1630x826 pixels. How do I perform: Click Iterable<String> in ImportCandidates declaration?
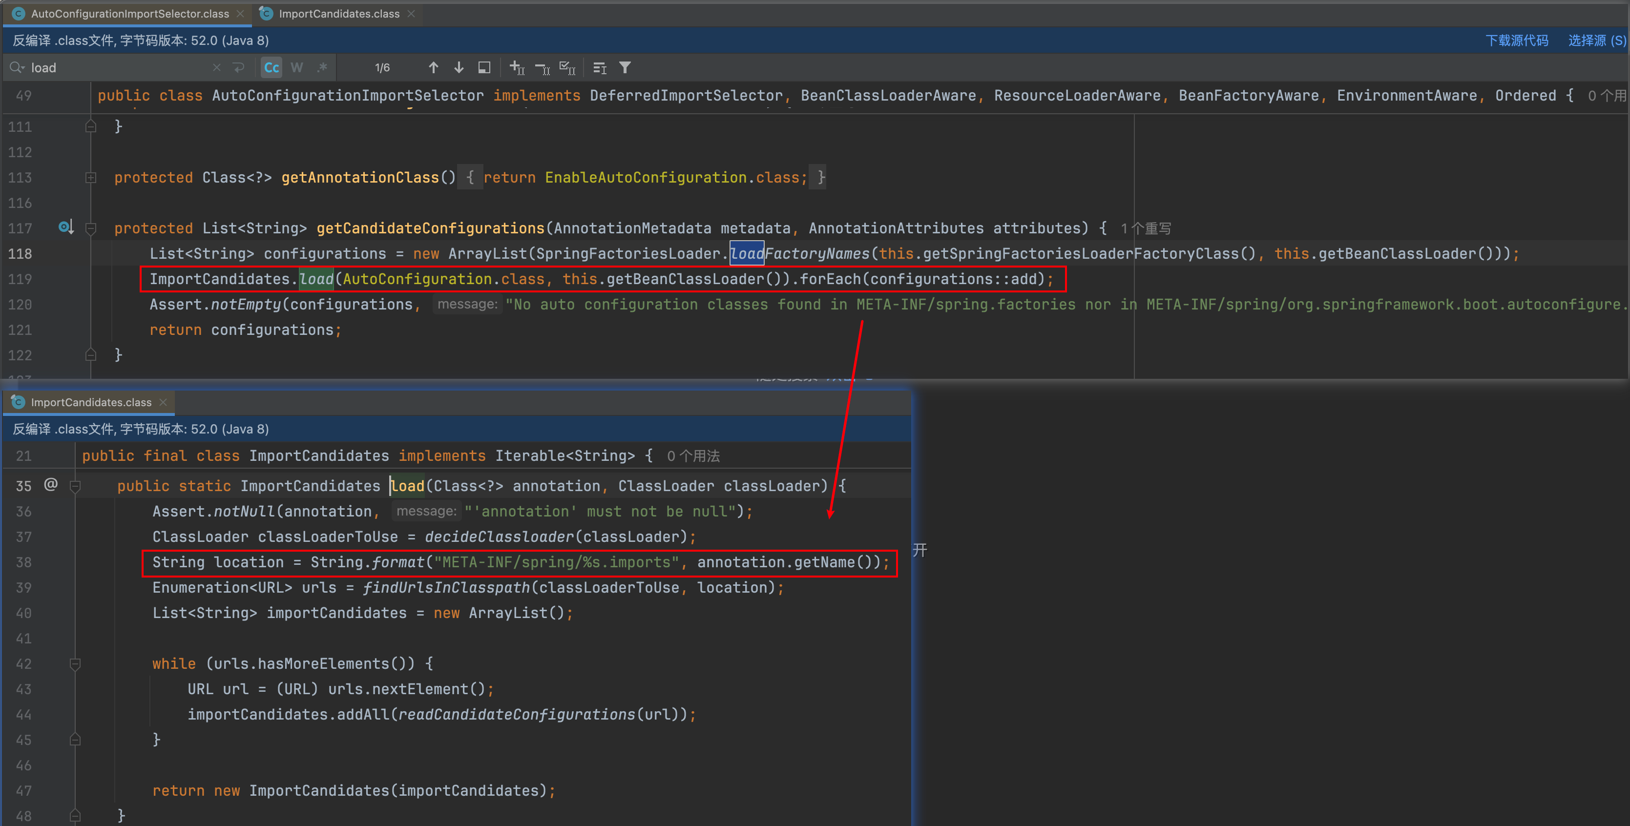point(564,456)
